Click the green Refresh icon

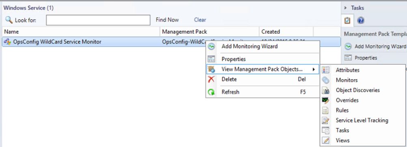211,92
